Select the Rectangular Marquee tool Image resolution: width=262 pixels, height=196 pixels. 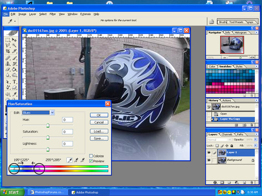[8, 40]
